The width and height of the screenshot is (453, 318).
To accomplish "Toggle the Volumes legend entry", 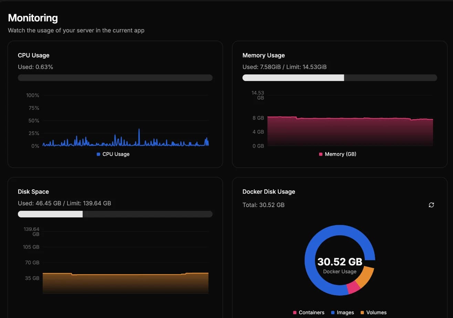I will click(373, 312).
